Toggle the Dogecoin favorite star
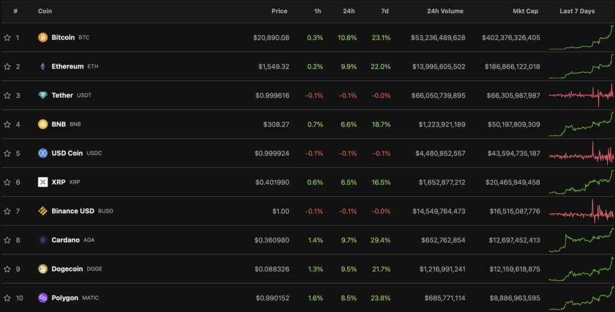 click(x=7, y=269)
